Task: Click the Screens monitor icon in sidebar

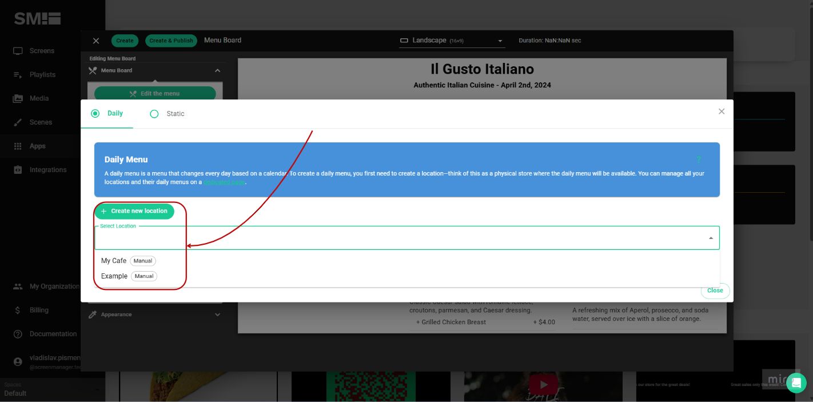Action: [x=18, y=51]
